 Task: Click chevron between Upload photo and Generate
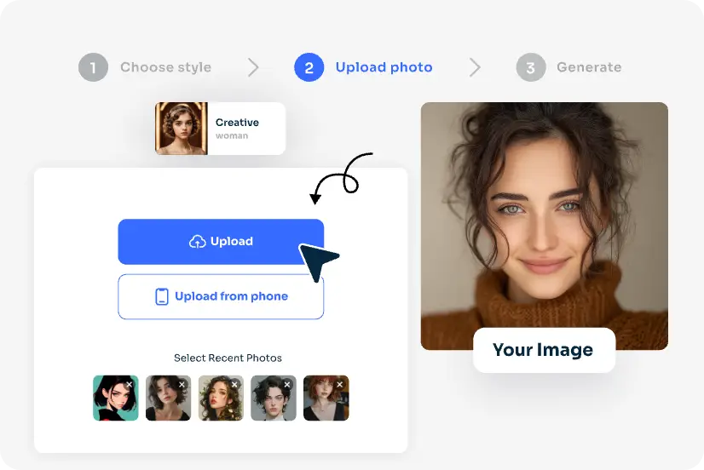[475, 67]
